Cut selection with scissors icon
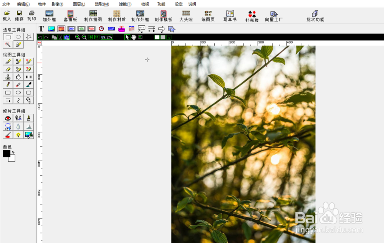 61,38
